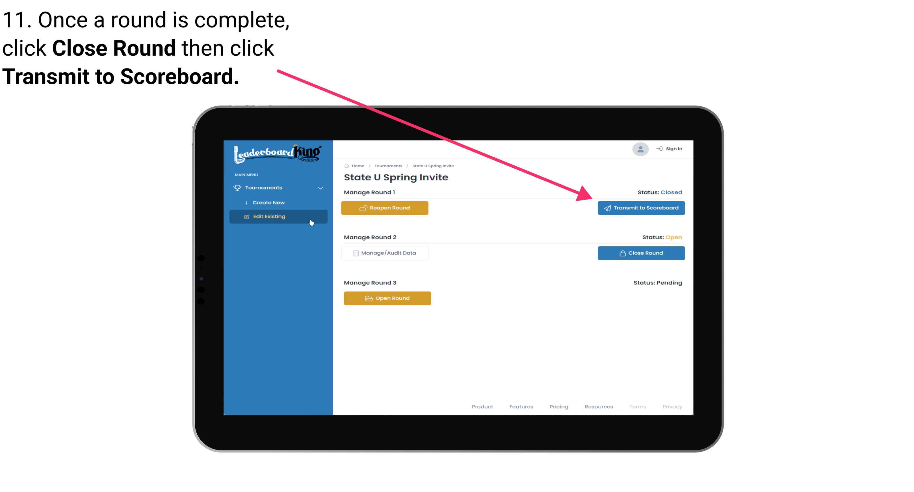Toggle Round 3 Open Round status
914x492 pixels.
[387, 298]
